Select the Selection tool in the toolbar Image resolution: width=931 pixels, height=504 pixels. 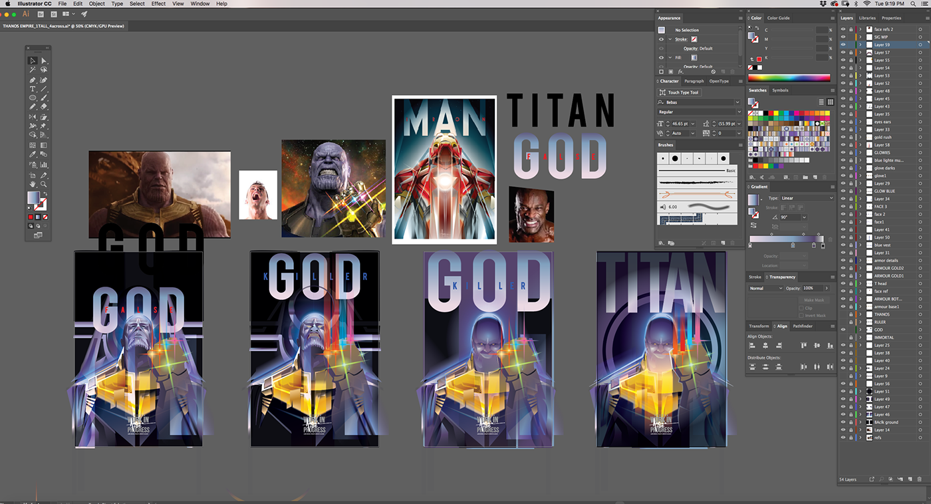pyautogui.click(x=32, y=60)
